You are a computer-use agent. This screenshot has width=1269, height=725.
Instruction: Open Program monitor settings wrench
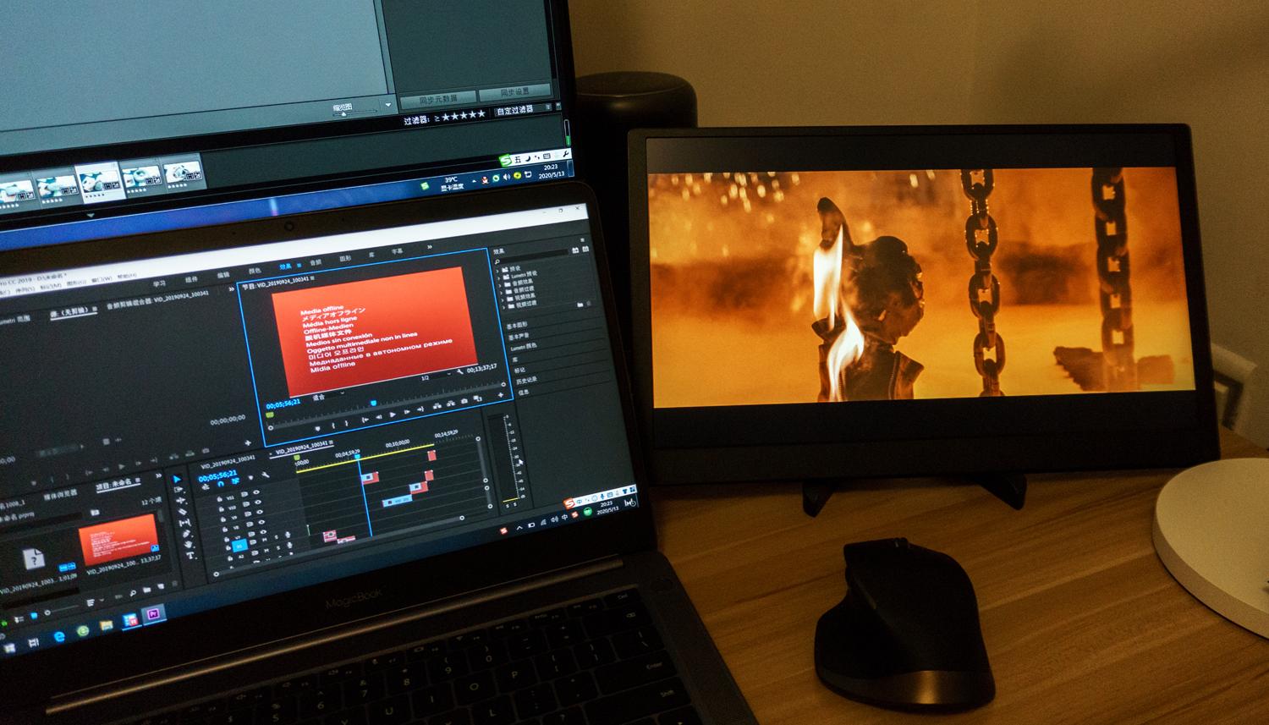459,371
